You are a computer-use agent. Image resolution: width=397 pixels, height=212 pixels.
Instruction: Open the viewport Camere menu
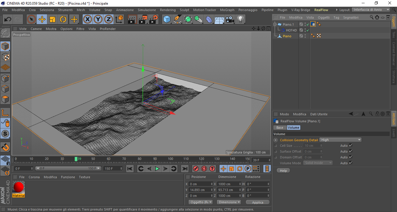pyautogui.click(x=36, y=29)
